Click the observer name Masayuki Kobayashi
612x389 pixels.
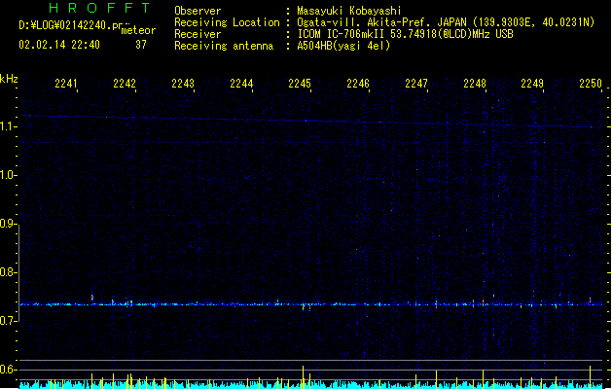coord(349,11)
